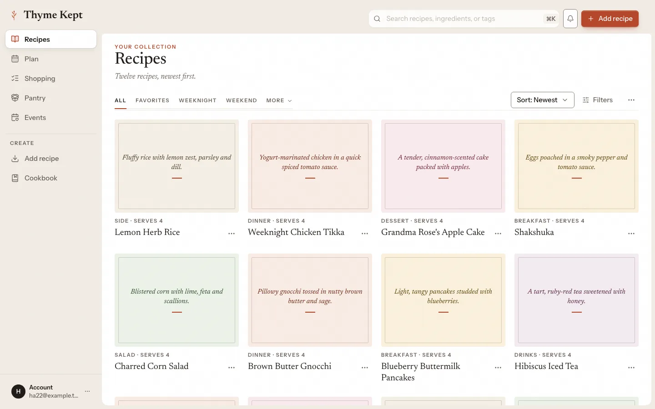655x409 pixels.
Task: Click the ⌘K shortcut badge in search
Action: click(551, 19)
